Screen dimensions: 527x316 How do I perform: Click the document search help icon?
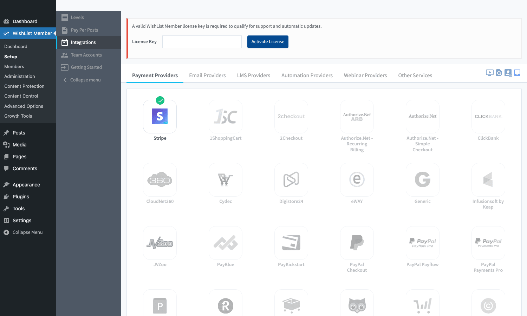pos(499,73)
